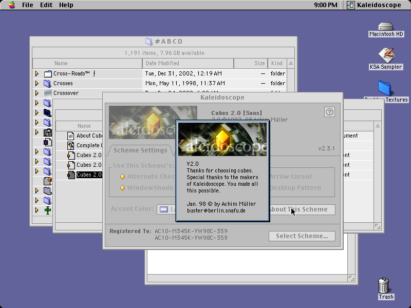Screen dimensions: 411x308
Task: Toggle the Alternate Chec… scheme option
Action: coord(122,177)
